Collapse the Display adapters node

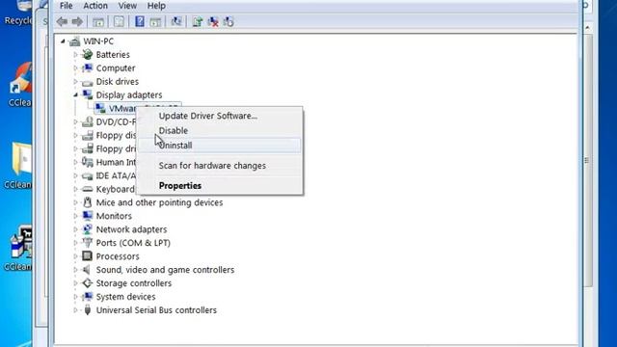click(75, 94)
